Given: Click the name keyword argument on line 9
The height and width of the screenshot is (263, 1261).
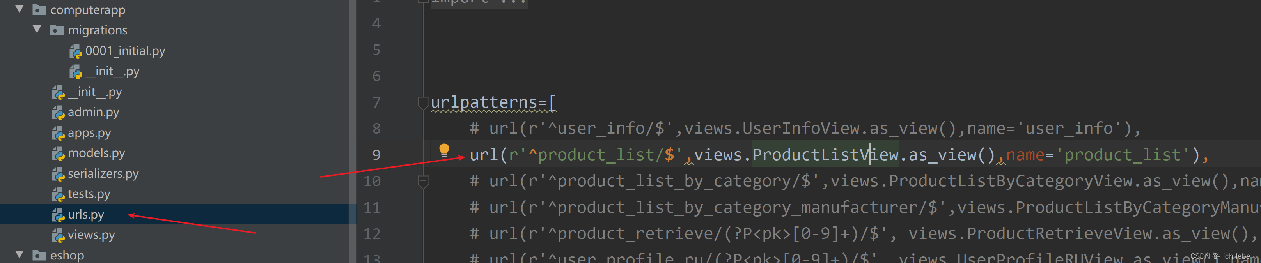Looking at the screenshot, I should 1025,155.
